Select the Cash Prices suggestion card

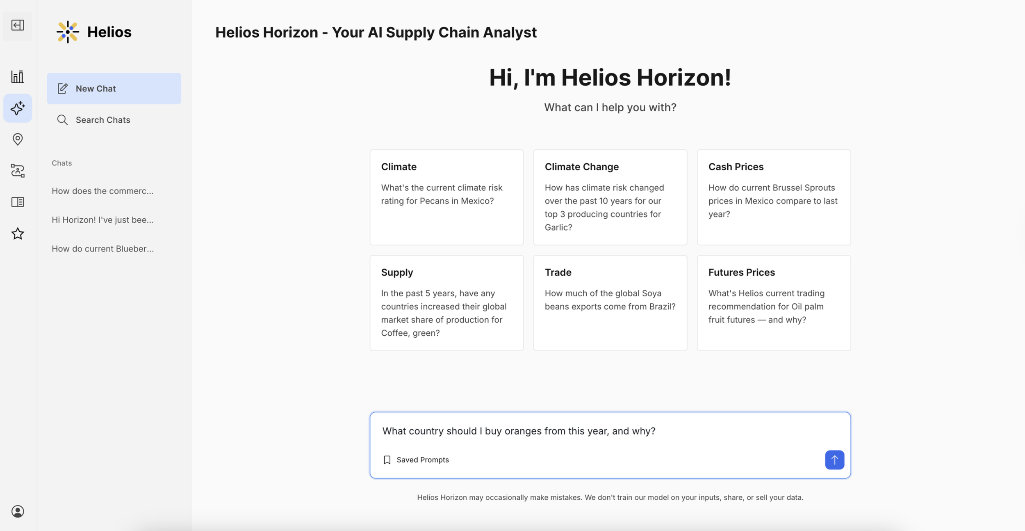774,197
